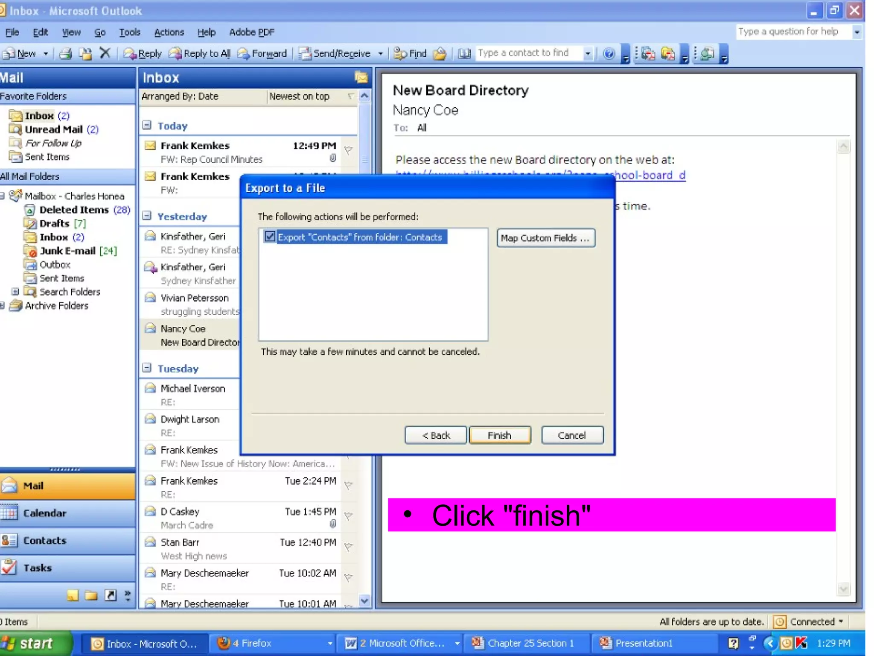The width and height of the screenshot is (874, 656).
Task: Flag the Stan Barr West High news message
Action: click(349, 547)
